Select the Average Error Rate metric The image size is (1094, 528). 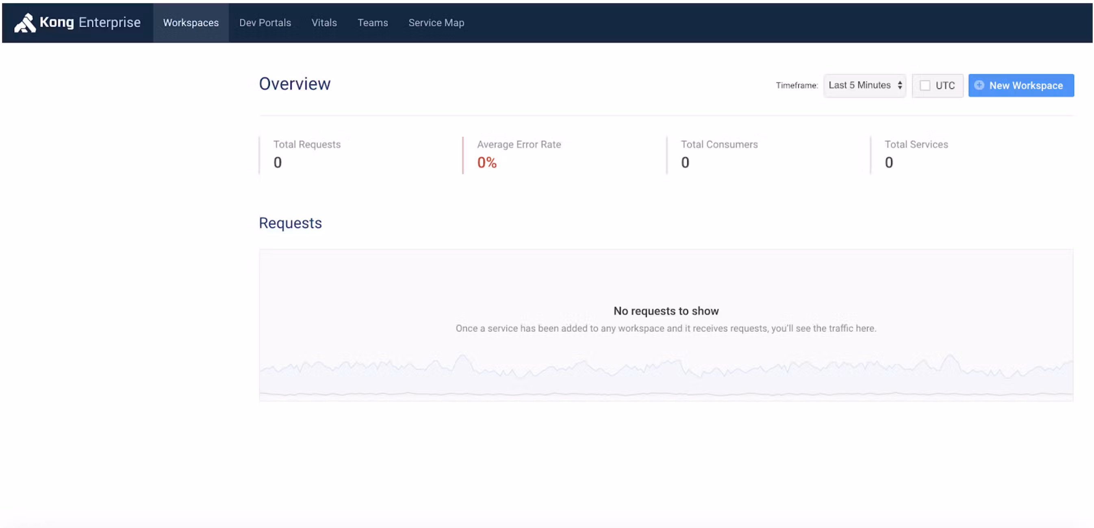[519, 154]
